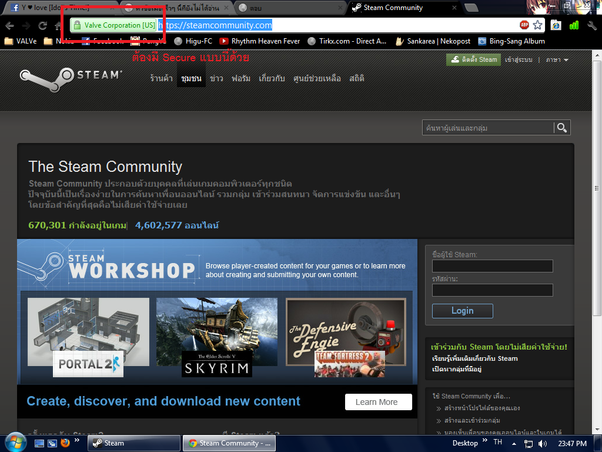
Task: Bookmark page with the star icon
Action: pos(537,25)
